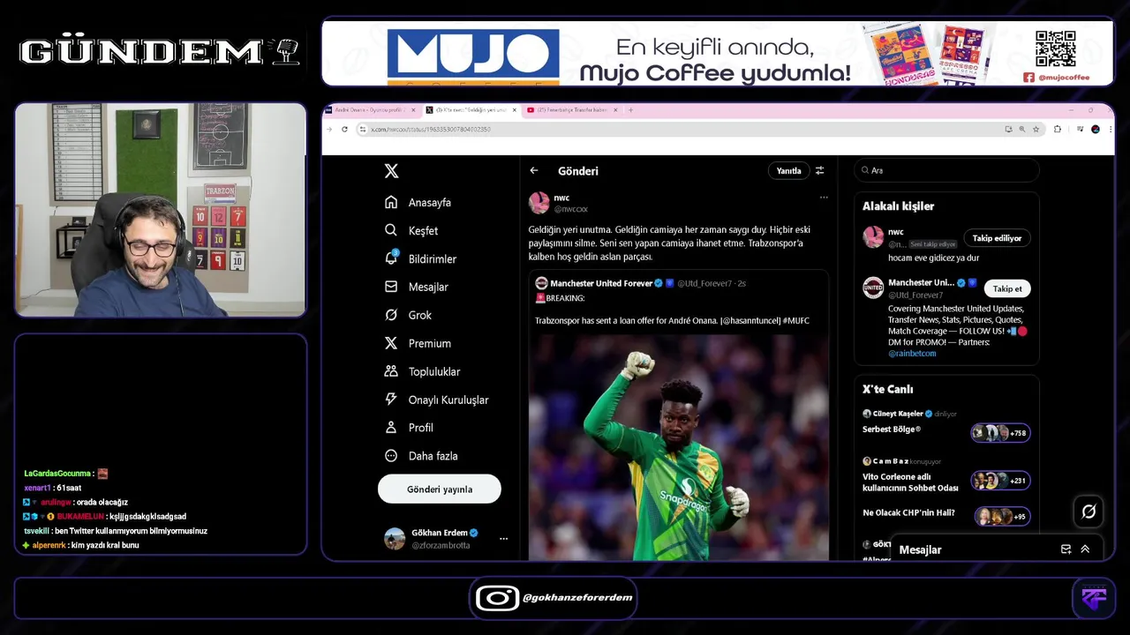Compose new message in Mesajlar drawer
1130x635 pixels.
pos(1066,549)
